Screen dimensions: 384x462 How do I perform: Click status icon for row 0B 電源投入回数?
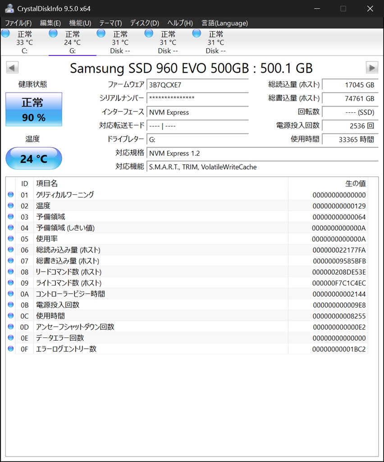11,305
